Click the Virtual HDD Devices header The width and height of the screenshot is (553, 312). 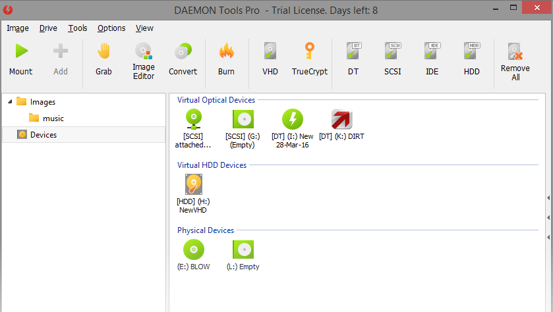point(212,165)
